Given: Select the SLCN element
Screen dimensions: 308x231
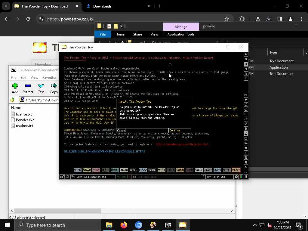Looking at the screenshot, I should click(x=77, y=170).
